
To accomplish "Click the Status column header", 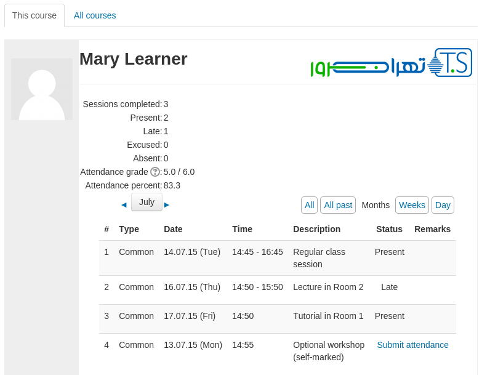I will coord(389,229).
